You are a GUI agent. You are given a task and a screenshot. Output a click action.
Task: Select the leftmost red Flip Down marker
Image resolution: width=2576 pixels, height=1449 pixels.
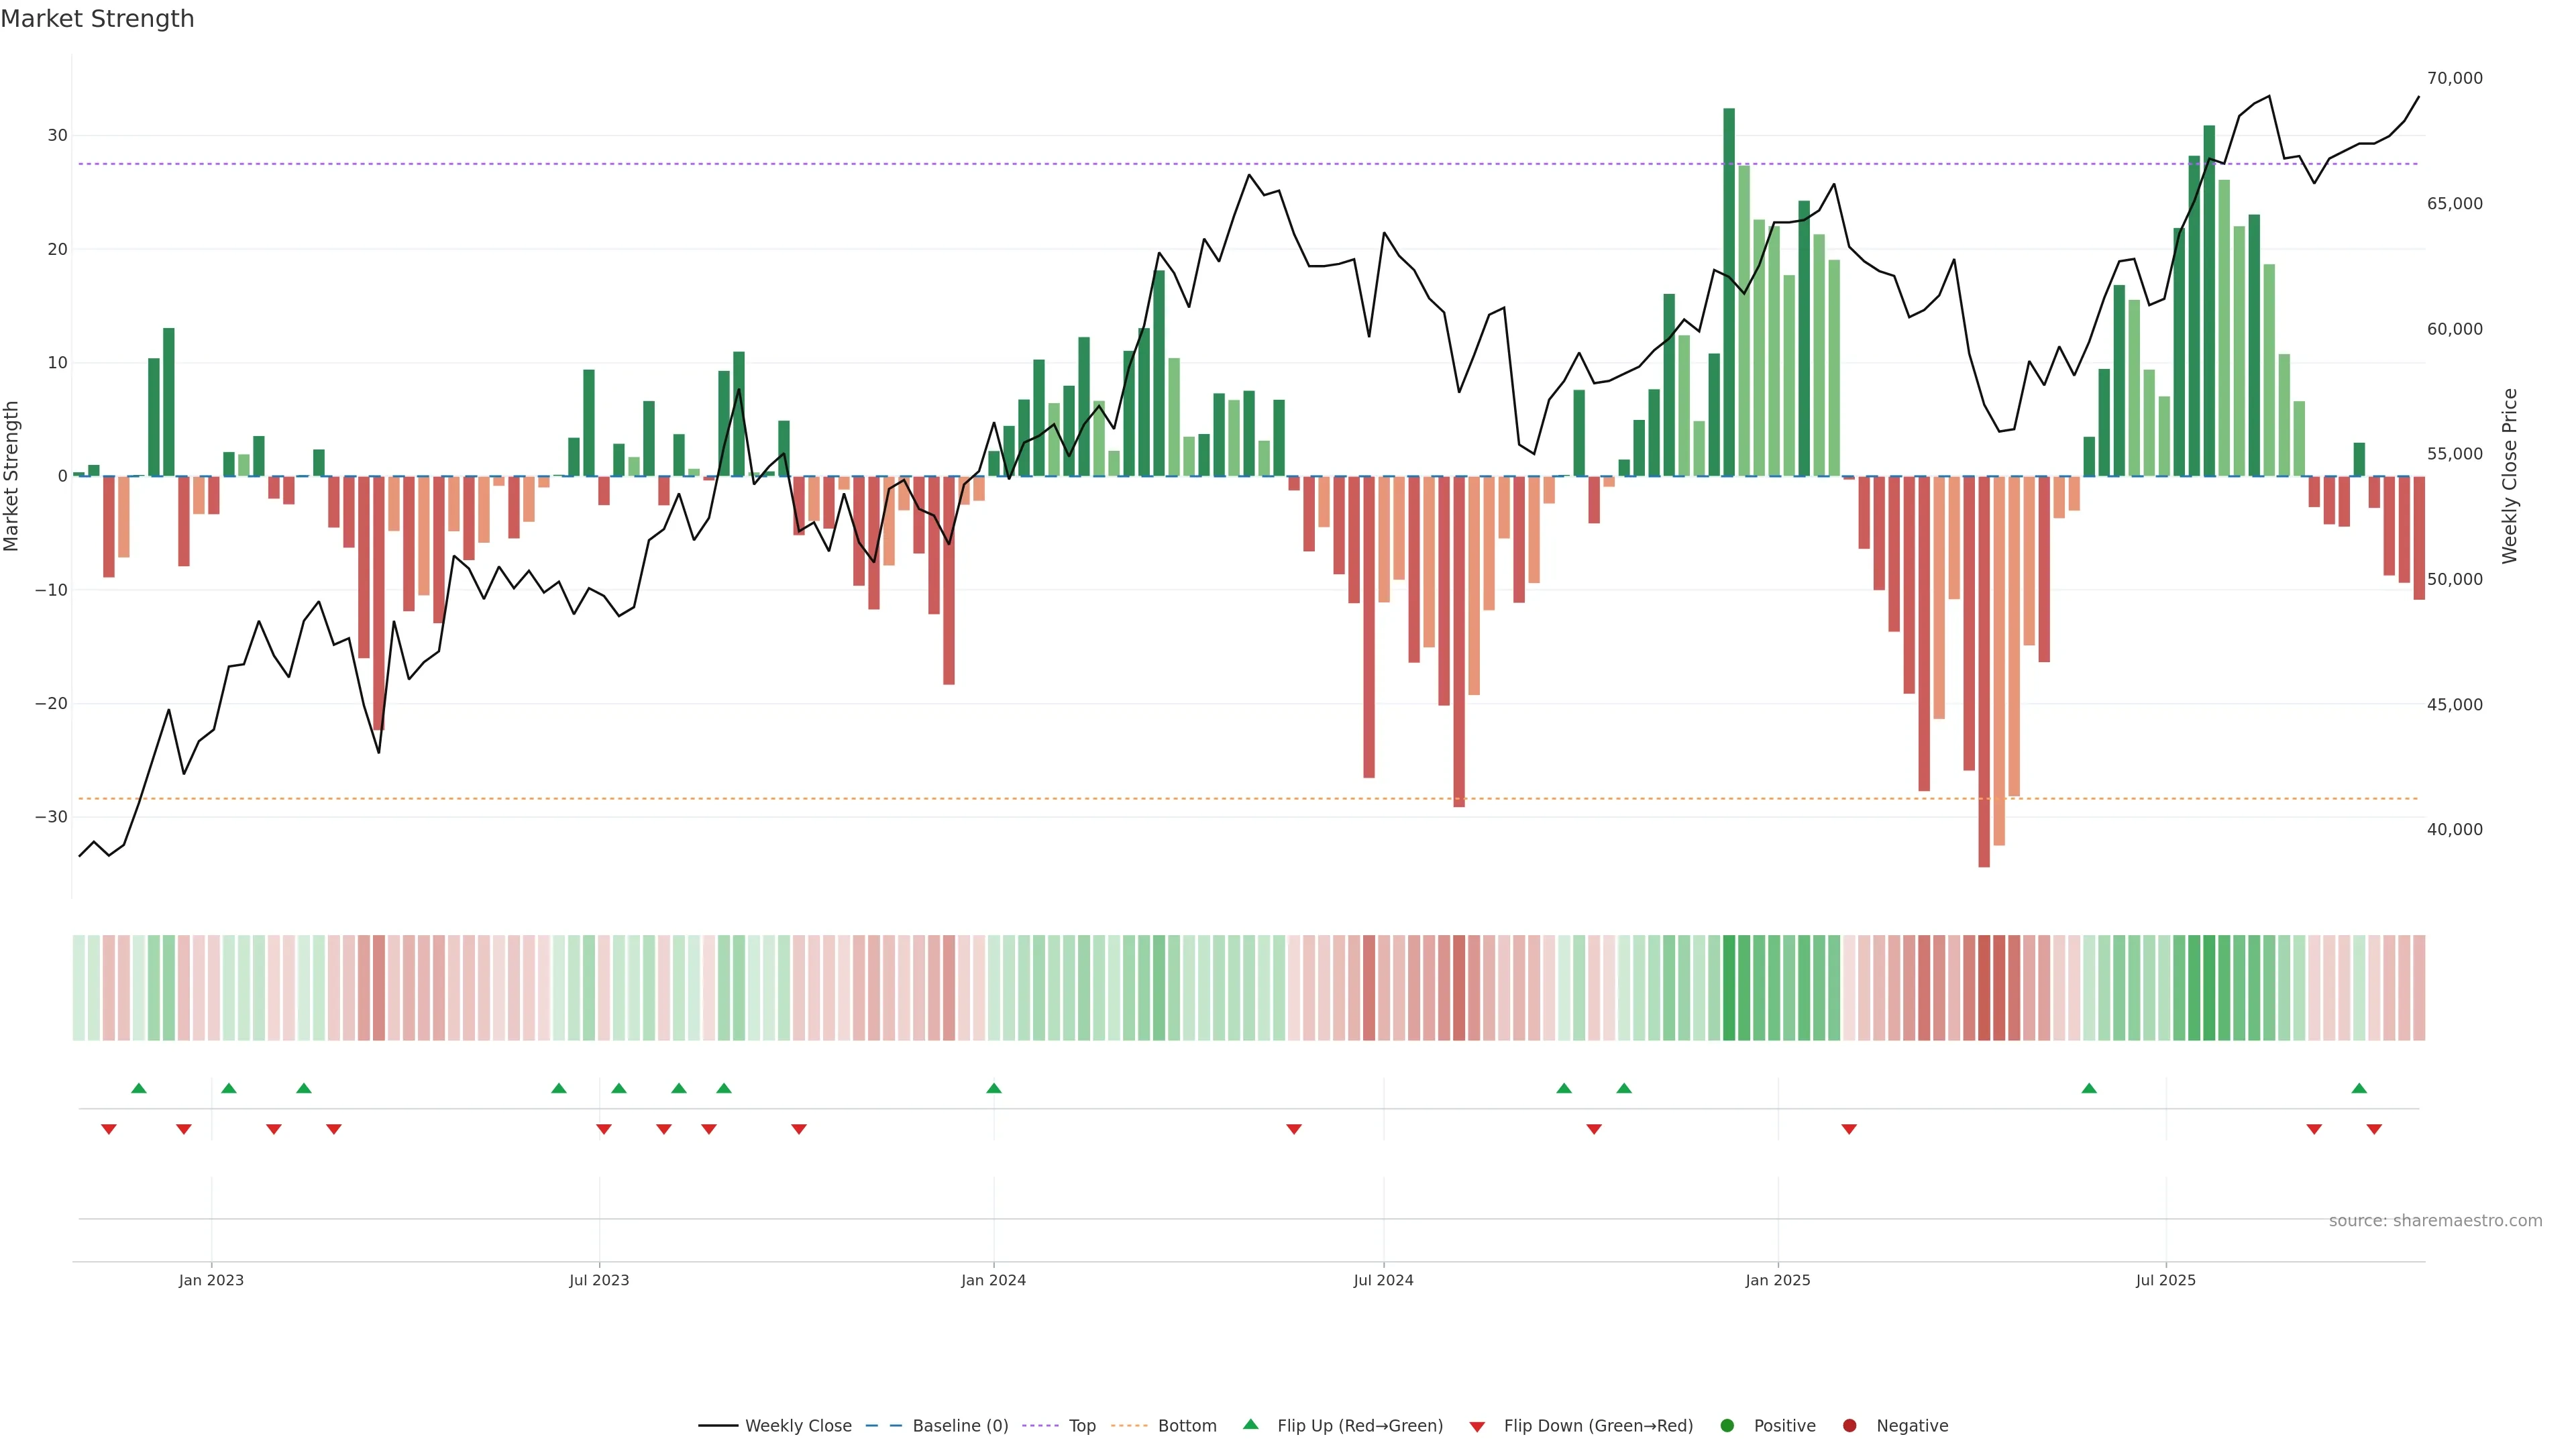[x=109, y=1129]
